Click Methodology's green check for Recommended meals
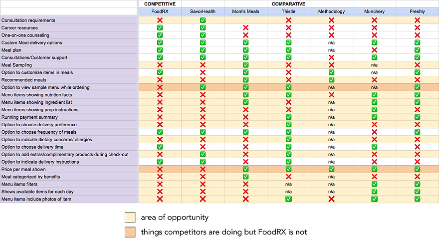Screen dimensions: 439x246 pyautogui.click(x=331, y=80)
